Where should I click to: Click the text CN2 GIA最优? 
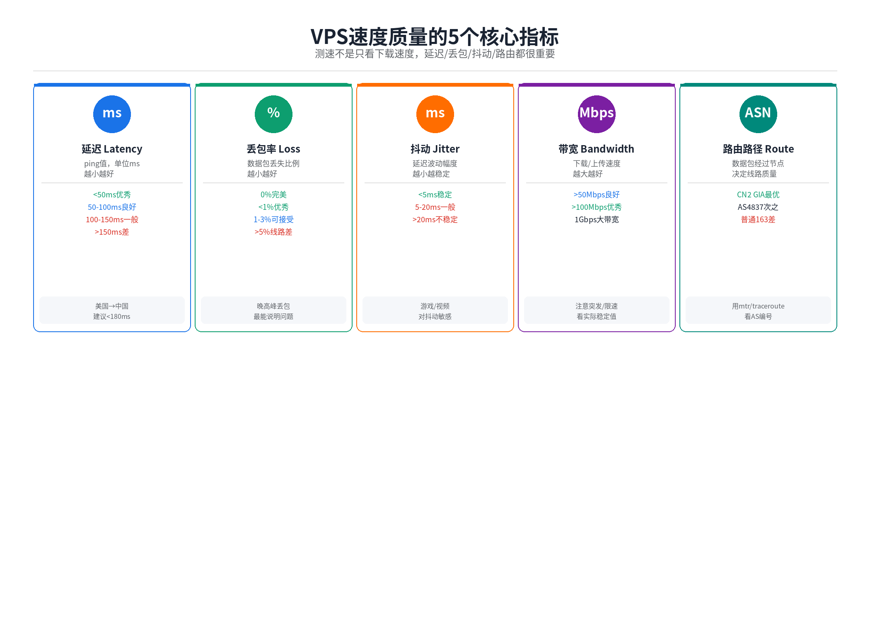tap(758, 194)
